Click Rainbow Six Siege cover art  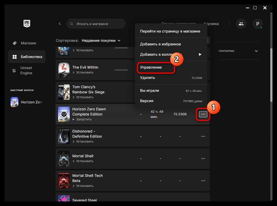point(64,92)
